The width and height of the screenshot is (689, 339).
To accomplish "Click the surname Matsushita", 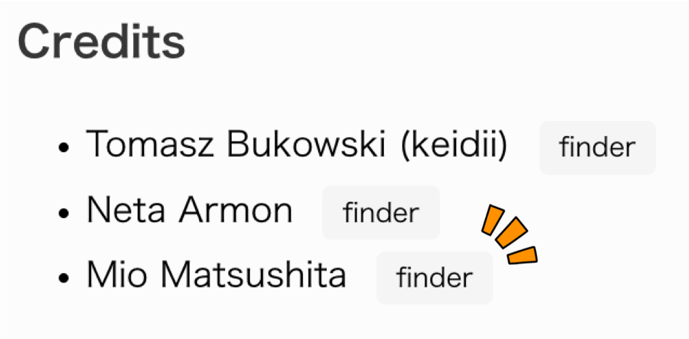I will 253,276.
